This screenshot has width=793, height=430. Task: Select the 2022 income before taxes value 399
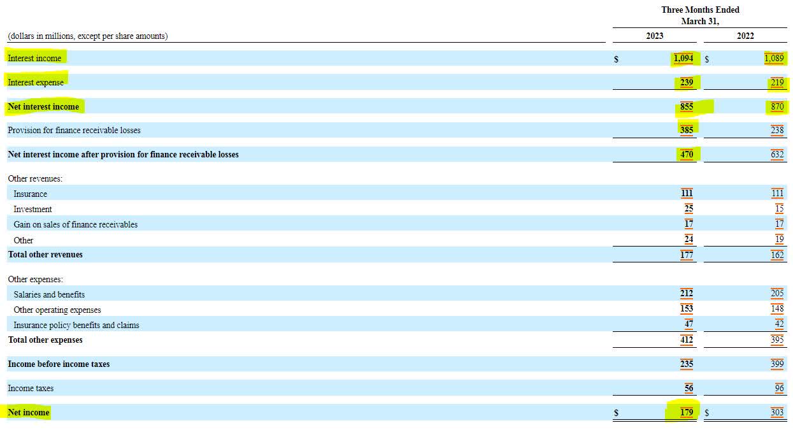coord(777,364)
